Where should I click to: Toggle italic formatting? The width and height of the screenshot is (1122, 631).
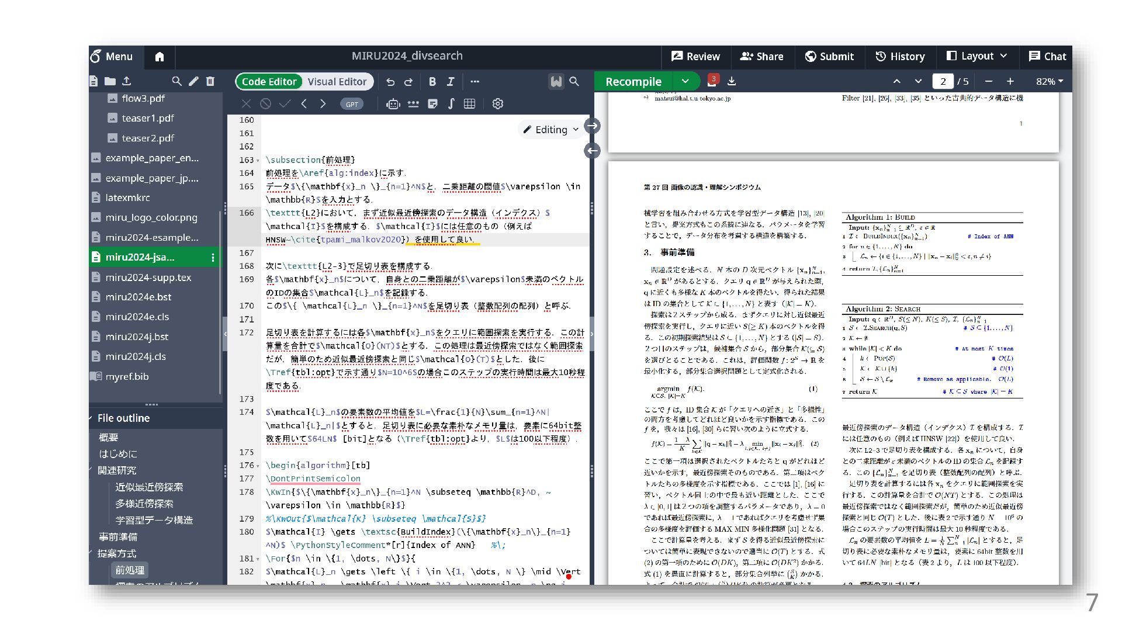click(451, 82)
